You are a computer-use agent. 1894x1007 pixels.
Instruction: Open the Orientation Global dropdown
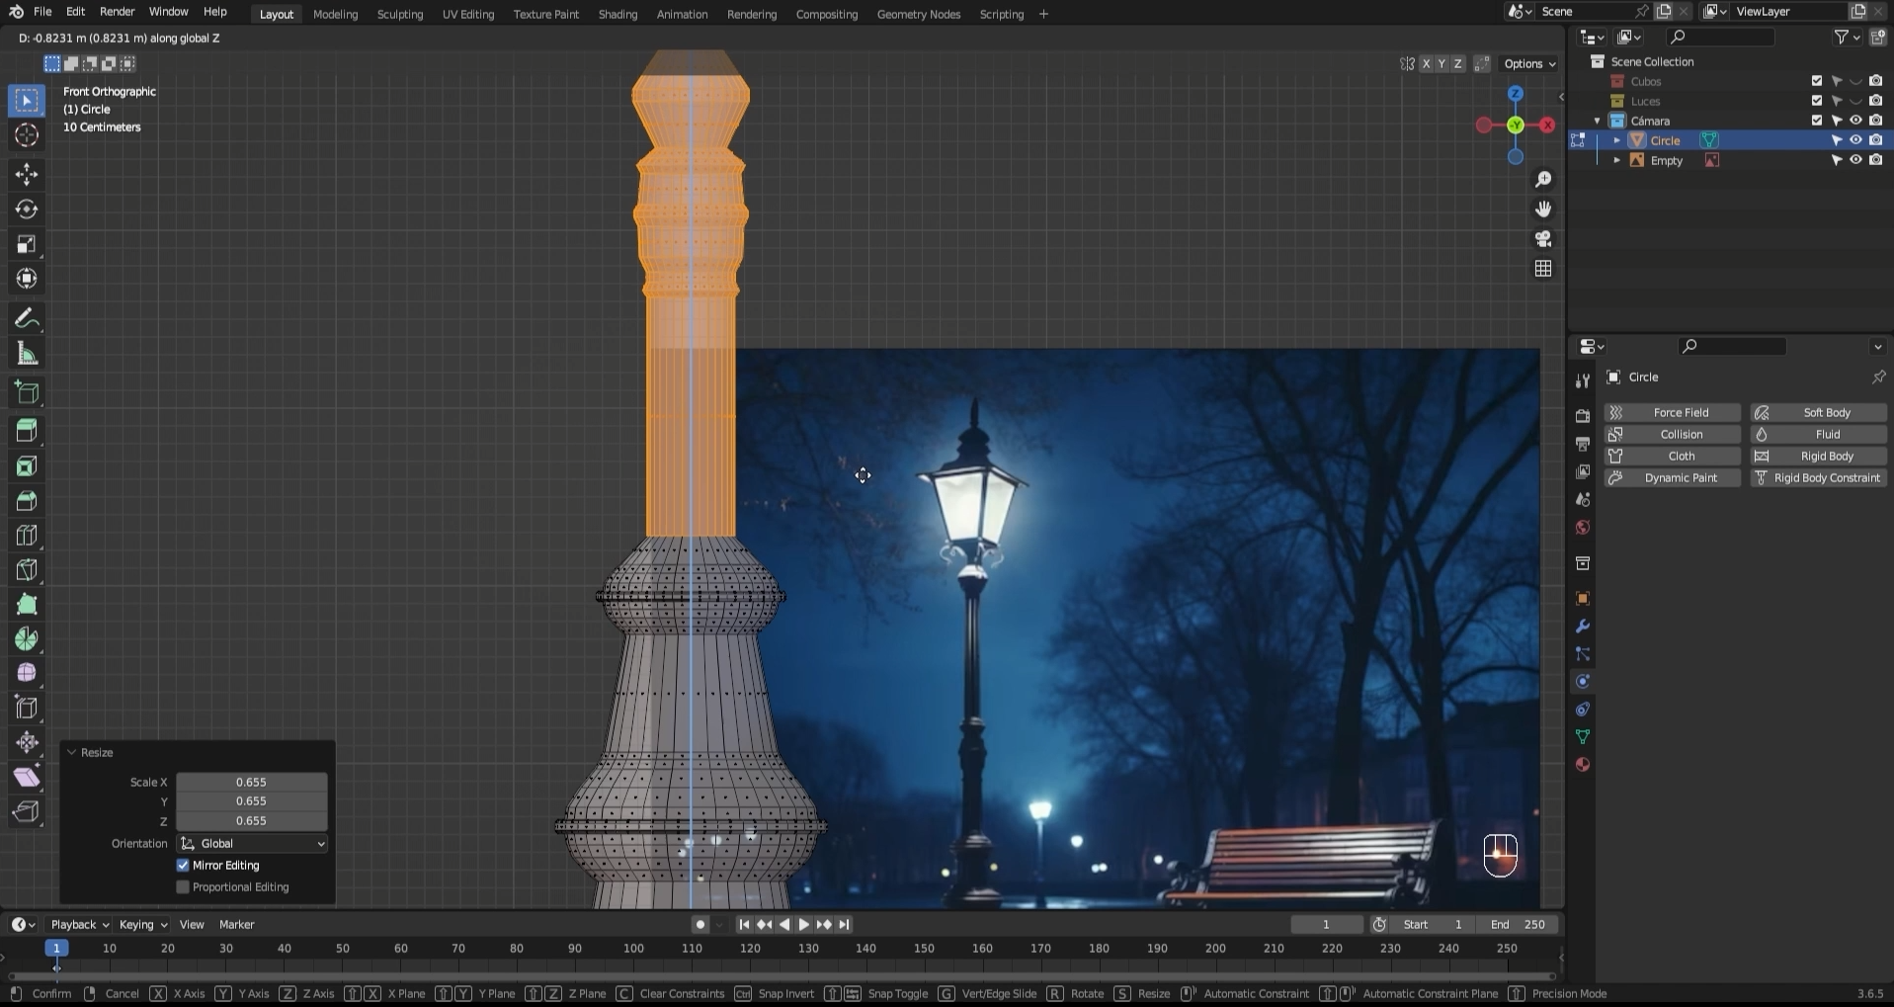(252, 844)
